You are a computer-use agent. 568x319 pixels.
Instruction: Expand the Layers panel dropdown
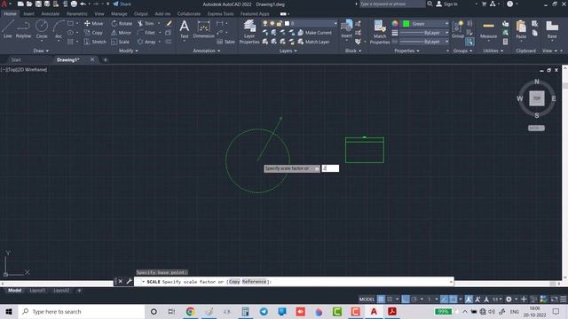point(288,51)
